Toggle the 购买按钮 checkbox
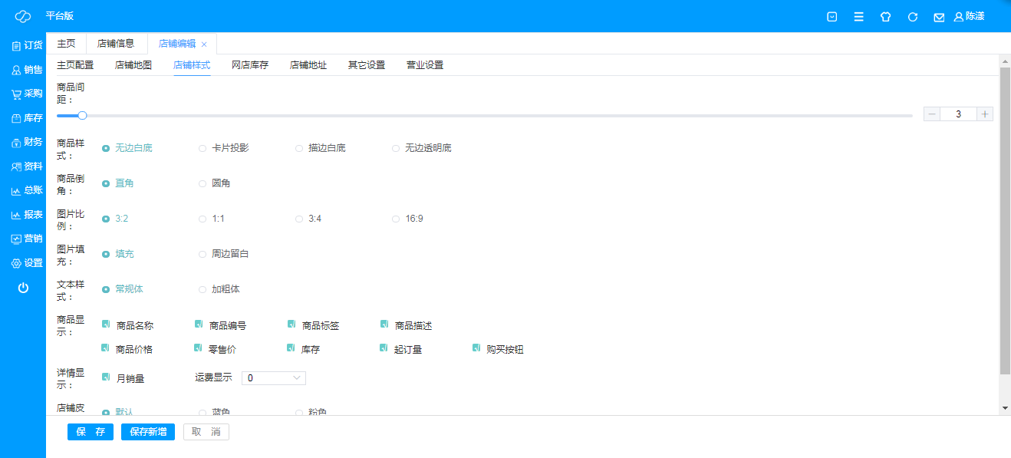 coord(476,348)
